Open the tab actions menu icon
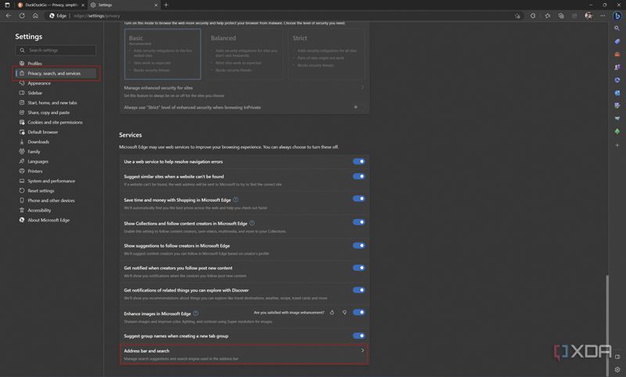 7,5
